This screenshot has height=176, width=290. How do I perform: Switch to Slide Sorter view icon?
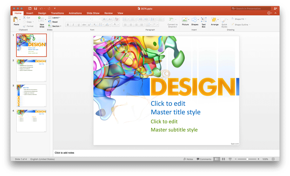(x=223, y=159)
